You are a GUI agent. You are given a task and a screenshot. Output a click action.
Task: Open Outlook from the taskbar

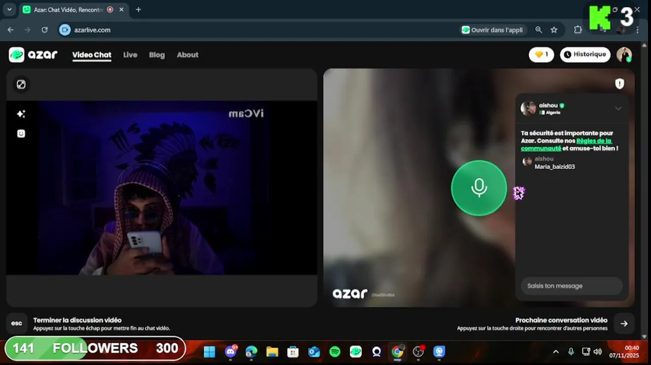314,351
